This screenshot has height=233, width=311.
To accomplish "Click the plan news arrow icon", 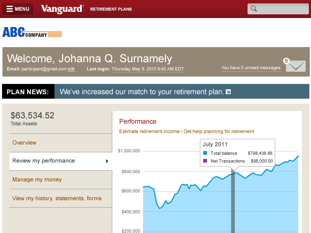I will [x=228, y=92].
